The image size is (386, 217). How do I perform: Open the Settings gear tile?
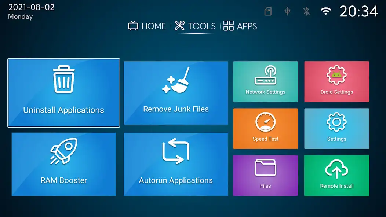click(x=336, y=128)
